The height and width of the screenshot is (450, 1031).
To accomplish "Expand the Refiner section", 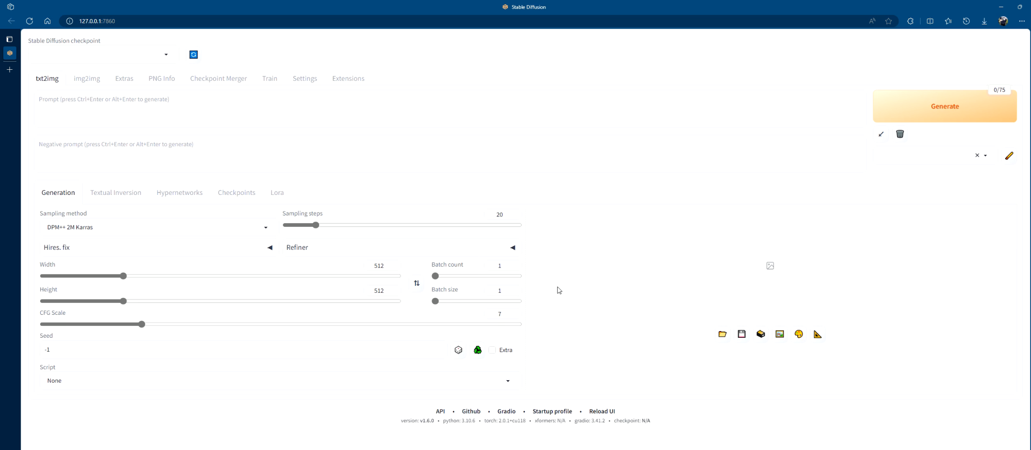I will (x=401, y=247).
